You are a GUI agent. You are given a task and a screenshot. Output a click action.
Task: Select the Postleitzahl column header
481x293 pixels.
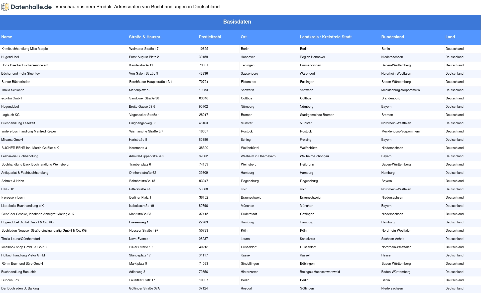point(210,37)
